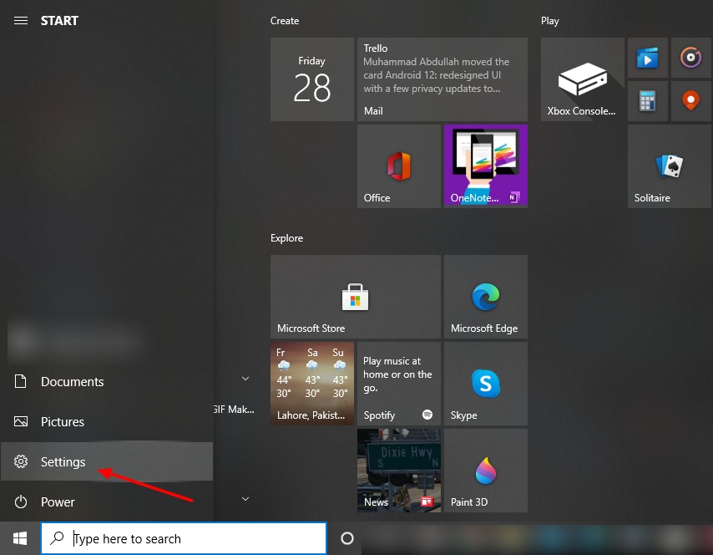The image size is (713, 555).
Task: Launch the Office tile
Action: tap(399, 166)
